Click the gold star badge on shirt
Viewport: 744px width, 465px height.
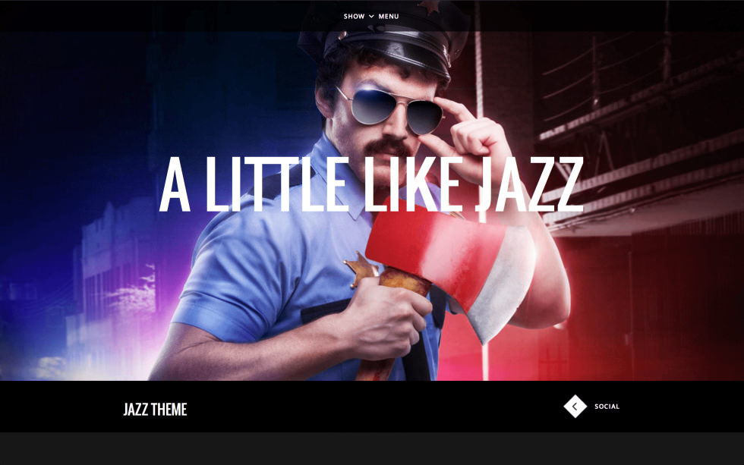point(361,270)
